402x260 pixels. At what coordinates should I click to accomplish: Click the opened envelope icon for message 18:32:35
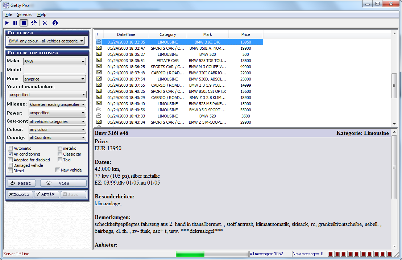coord(99,42)
